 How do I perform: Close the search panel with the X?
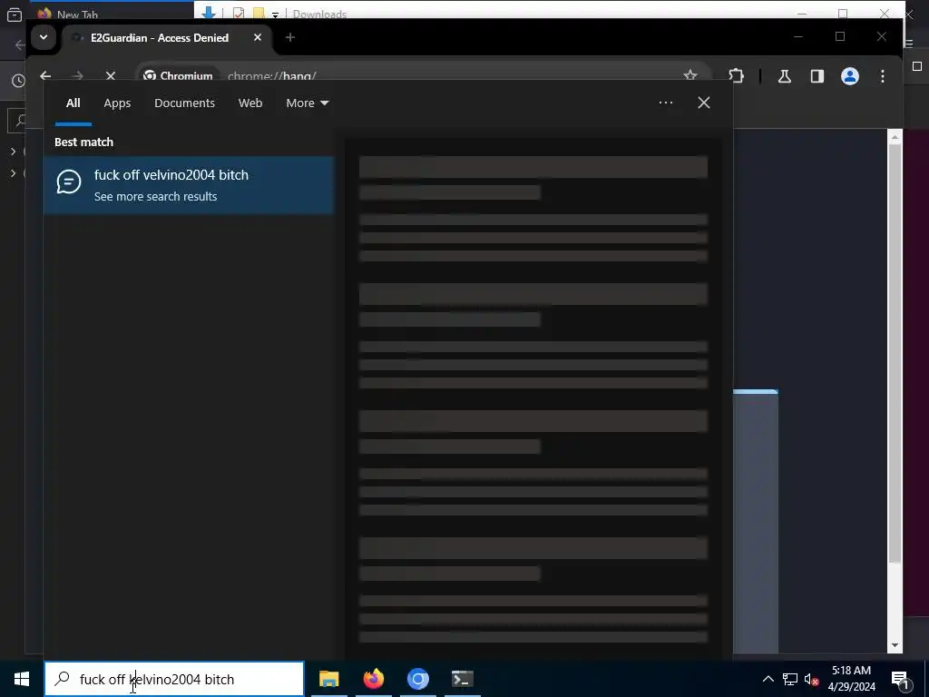[x=704, y=103]
